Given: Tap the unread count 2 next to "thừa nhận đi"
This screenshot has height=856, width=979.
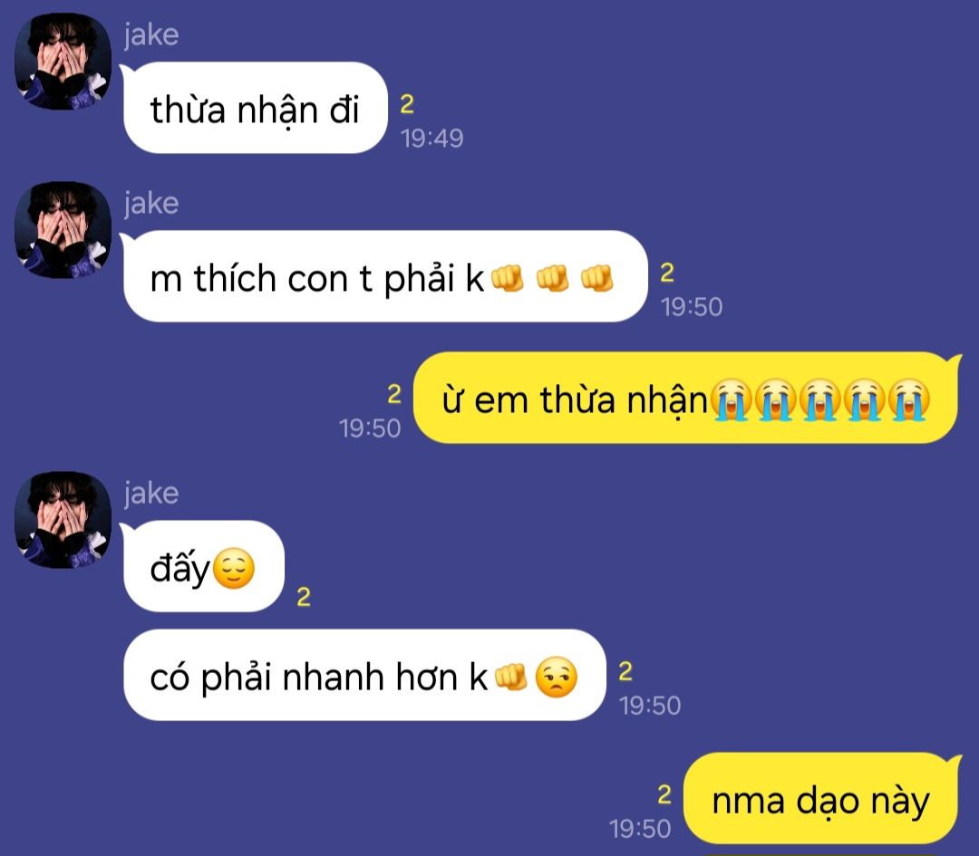Looking at the screenshot, I should tap(407, 104).
